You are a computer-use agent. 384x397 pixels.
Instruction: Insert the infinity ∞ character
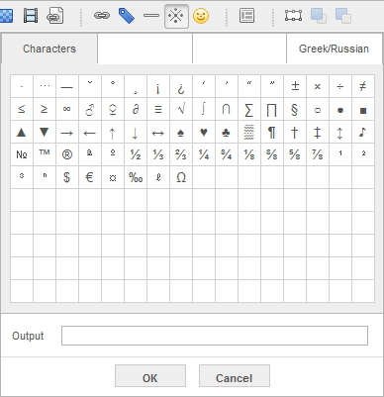point(67,109)
